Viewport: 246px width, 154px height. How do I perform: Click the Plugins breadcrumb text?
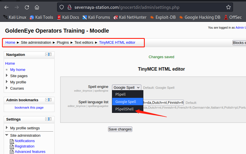63,43
